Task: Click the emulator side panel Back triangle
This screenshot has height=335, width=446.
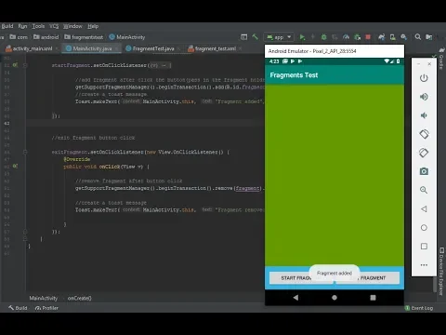Action: tap(424, 208)
